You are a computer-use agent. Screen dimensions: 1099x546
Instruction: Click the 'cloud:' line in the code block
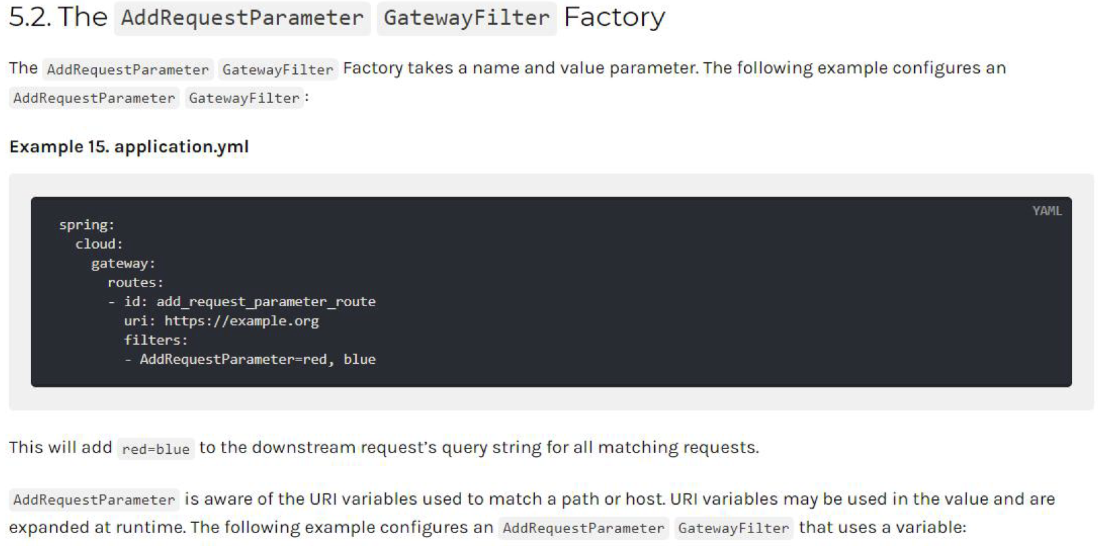(x=99, y=244)
